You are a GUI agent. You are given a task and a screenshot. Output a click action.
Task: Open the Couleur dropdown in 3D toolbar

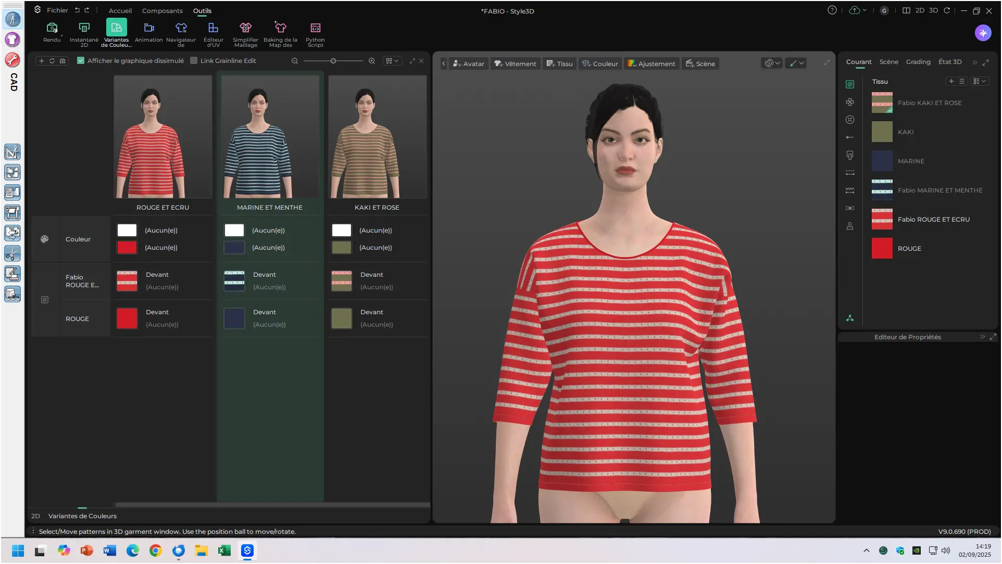point(600,63)
